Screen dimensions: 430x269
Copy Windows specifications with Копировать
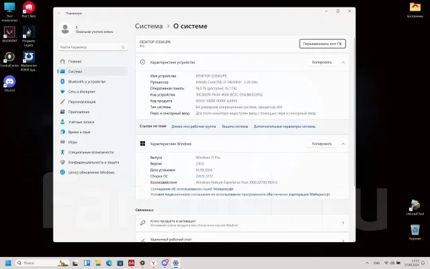point(322,144)
